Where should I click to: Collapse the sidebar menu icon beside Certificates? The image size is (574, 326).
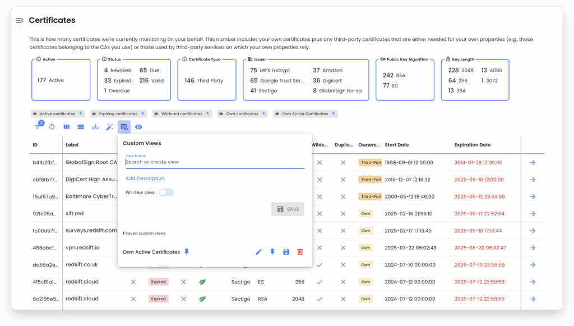20,21
